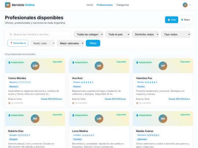
Task: Open the Domicilio: todos dropdown
Action: pyautogui.click(x=145, y=34)
